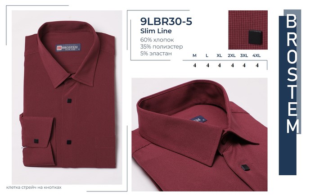The height and width of the screenshot is (196, 315).
Task: Click the BROSTEM neck label on the shirt
Action: [68, 47]
